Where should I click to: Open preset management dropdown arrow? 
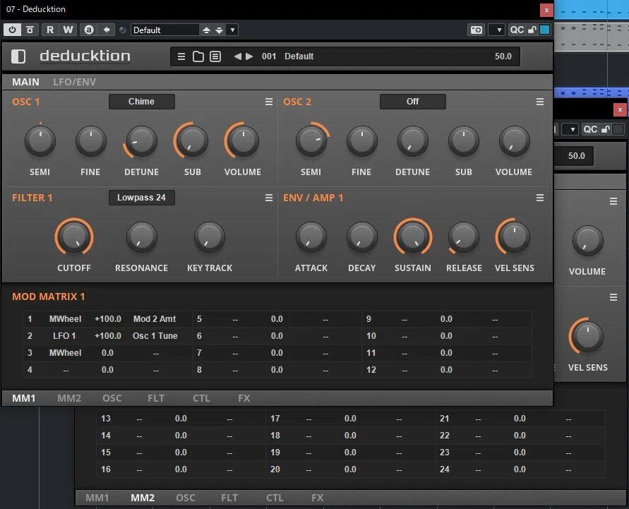[232, 30]
